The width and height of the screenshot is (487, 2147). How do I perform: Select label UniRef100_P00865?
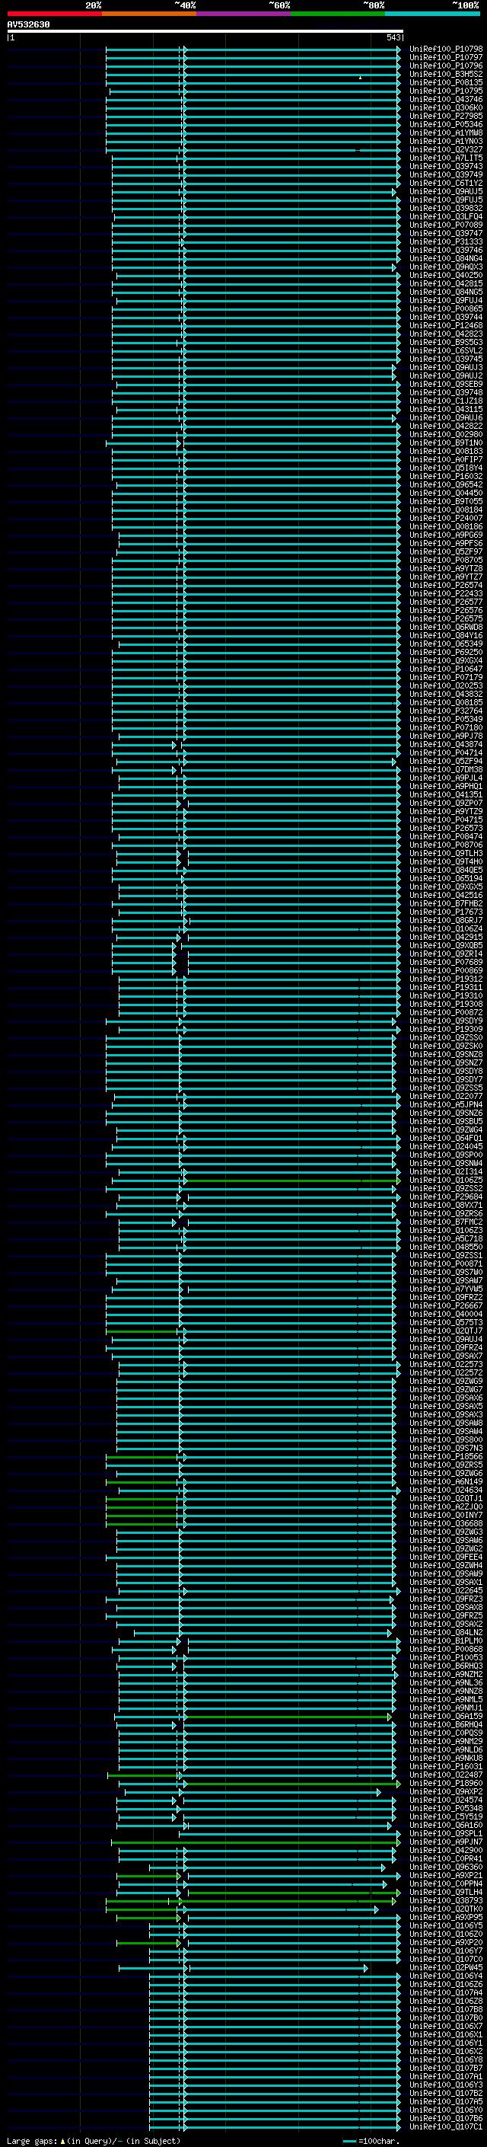(446, 308)
